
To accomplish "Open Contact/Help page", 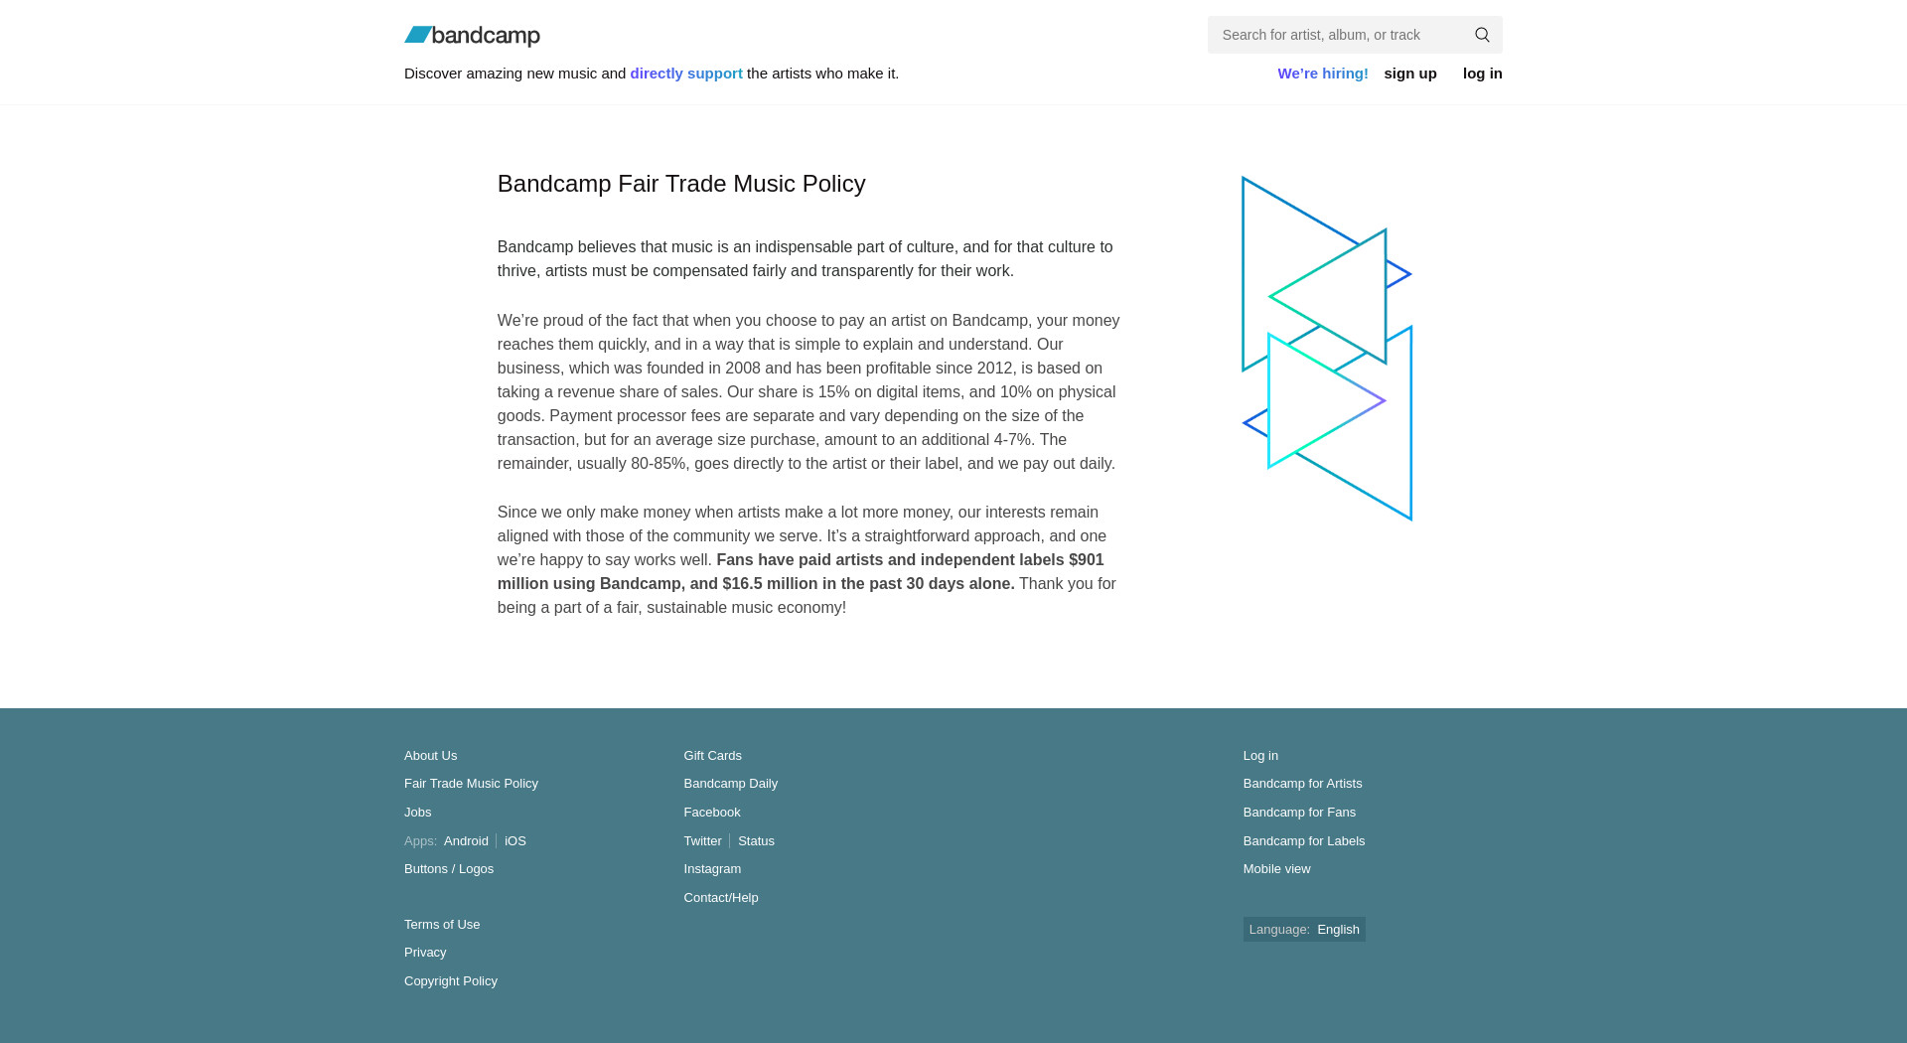I will (x=720, y=898).
